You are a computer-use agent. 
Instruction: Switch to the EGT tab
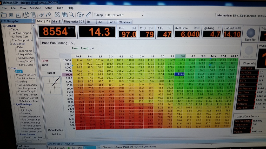click(x=102, y=22)
